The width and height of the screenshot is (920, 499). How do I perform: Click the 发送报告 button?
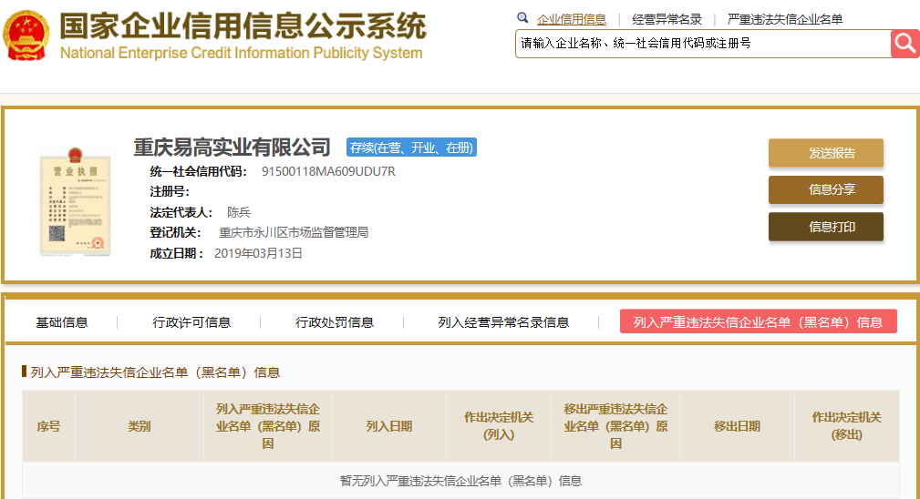tap(825, 153)
